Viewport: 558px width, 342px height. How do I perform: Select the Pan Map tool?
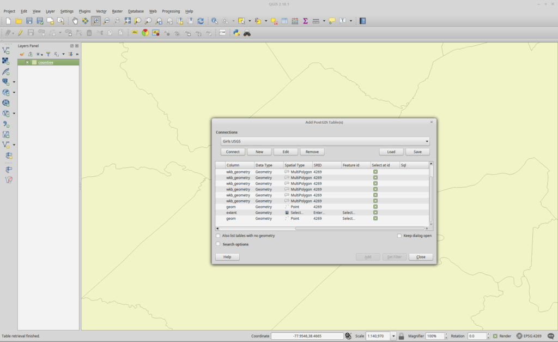pos(75,21)
